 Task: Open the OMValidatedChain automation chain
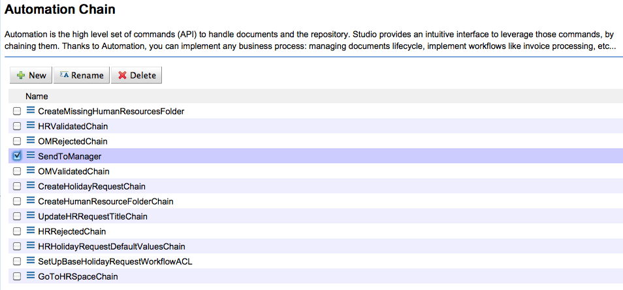pos(74,172)
